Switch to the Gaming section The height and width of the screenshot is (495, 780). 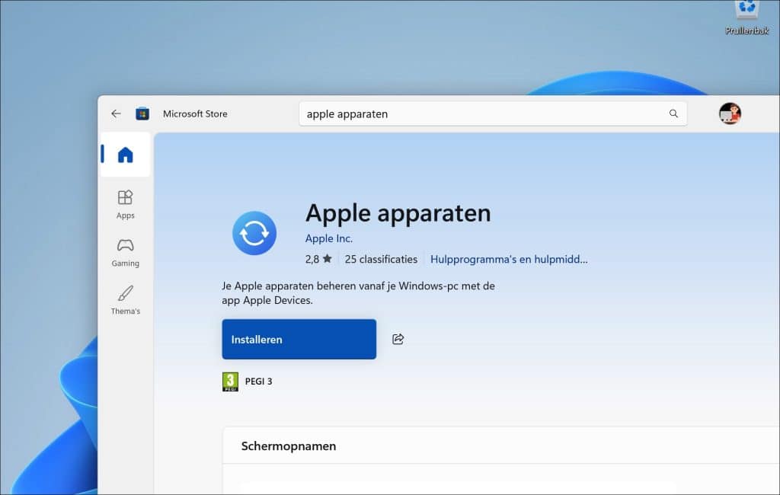point(126,252)
